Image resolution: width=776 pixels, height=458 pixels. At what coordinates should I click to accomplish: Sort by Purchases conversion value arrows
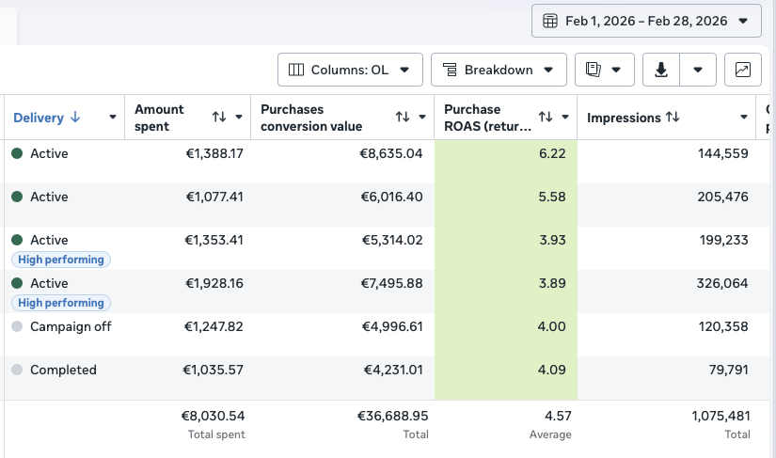403,118
